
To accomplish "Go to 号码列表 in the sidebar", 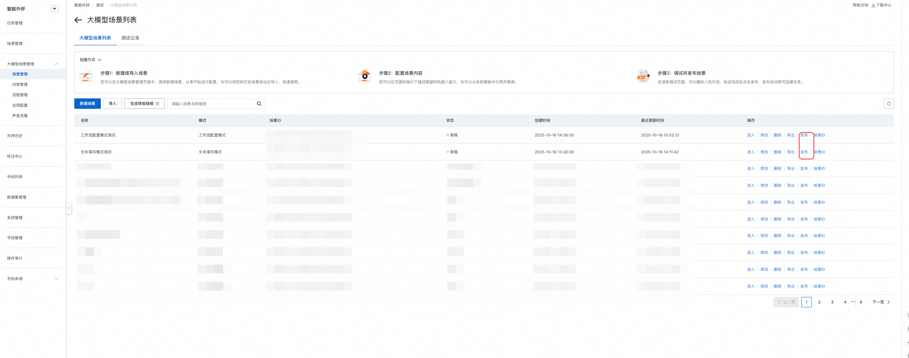I will click(x=15, y=177).
